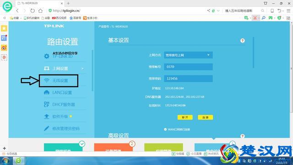Image resolution: width=293 pixels, height=165 pixels.
Task: Click 360 browser icon on taskbar
Action: (18, 161)
